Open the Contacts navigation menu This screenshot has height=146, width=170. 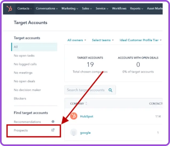pyautogui.click(x=25, y=9)
